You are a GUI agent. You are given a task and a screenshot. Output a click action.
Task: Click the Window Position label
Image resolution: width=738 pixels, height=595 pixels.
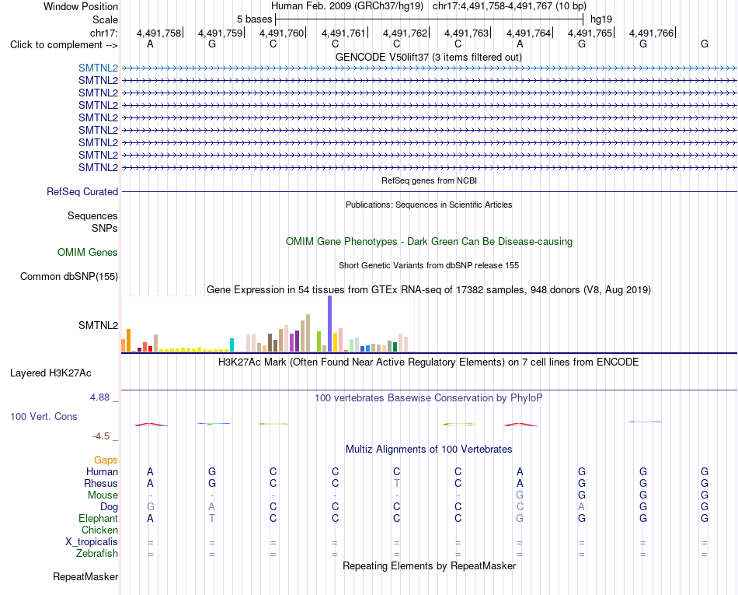pyautogui.click(x=81, y=6)
